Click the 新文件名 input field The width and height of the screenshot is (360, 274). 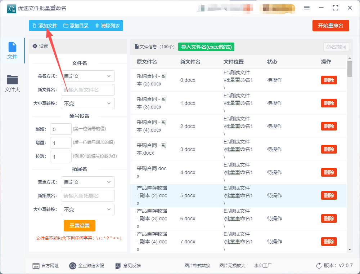[x=88, y=90]
